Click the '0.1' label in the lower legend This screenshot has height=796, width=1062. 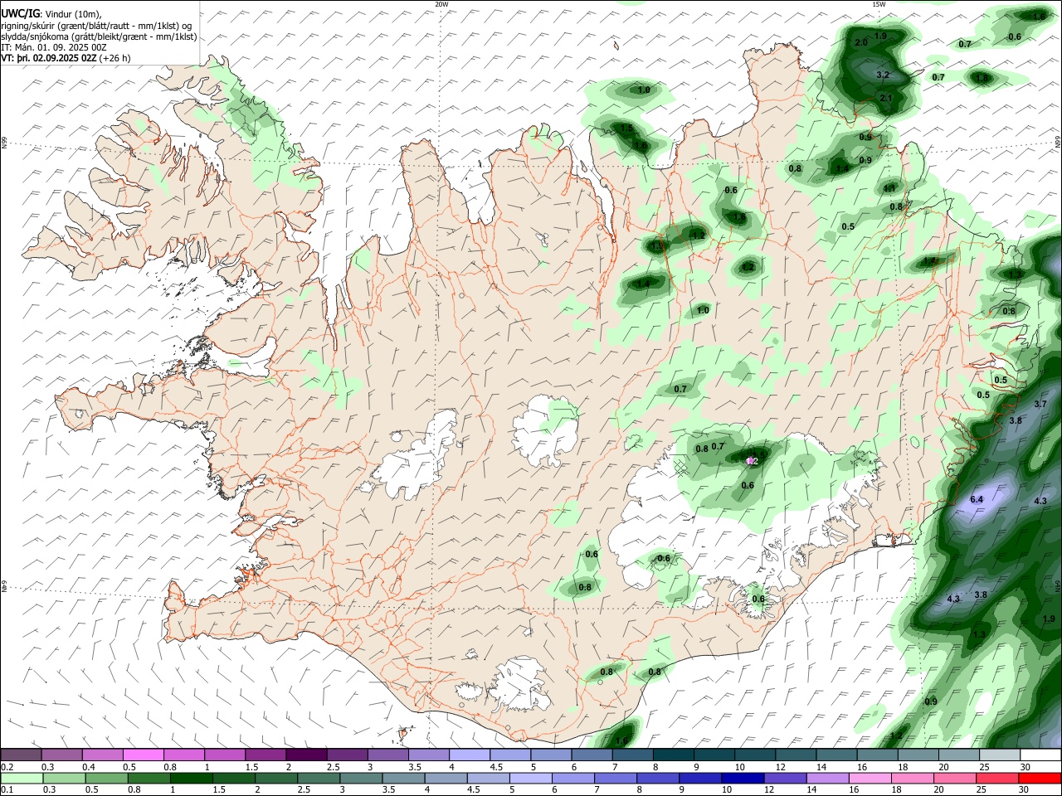pos(7,789)
